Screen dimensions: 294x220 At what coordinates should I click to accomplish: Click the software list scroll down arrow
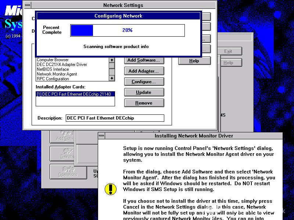[x=112, y=78]
